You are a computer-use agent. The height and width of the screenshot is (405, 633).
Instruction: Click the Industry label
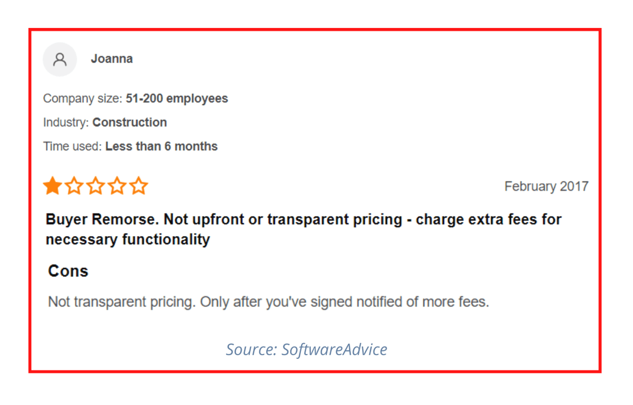point(66,122)
